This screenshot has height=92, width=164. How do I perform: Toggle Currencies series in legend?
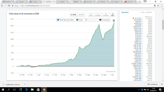(x=104, y=20)
